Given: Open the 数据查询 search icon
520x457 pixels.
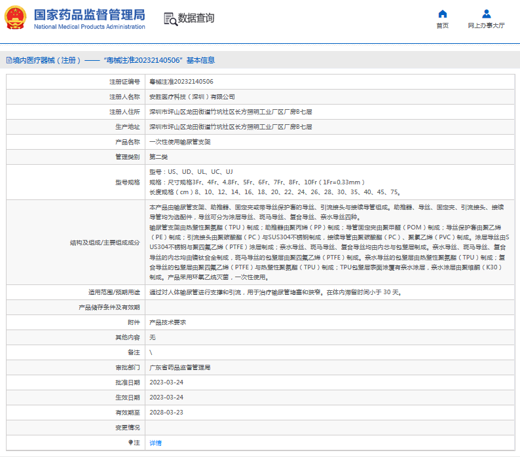Looking at the screenshot, I should coord(170,19).
